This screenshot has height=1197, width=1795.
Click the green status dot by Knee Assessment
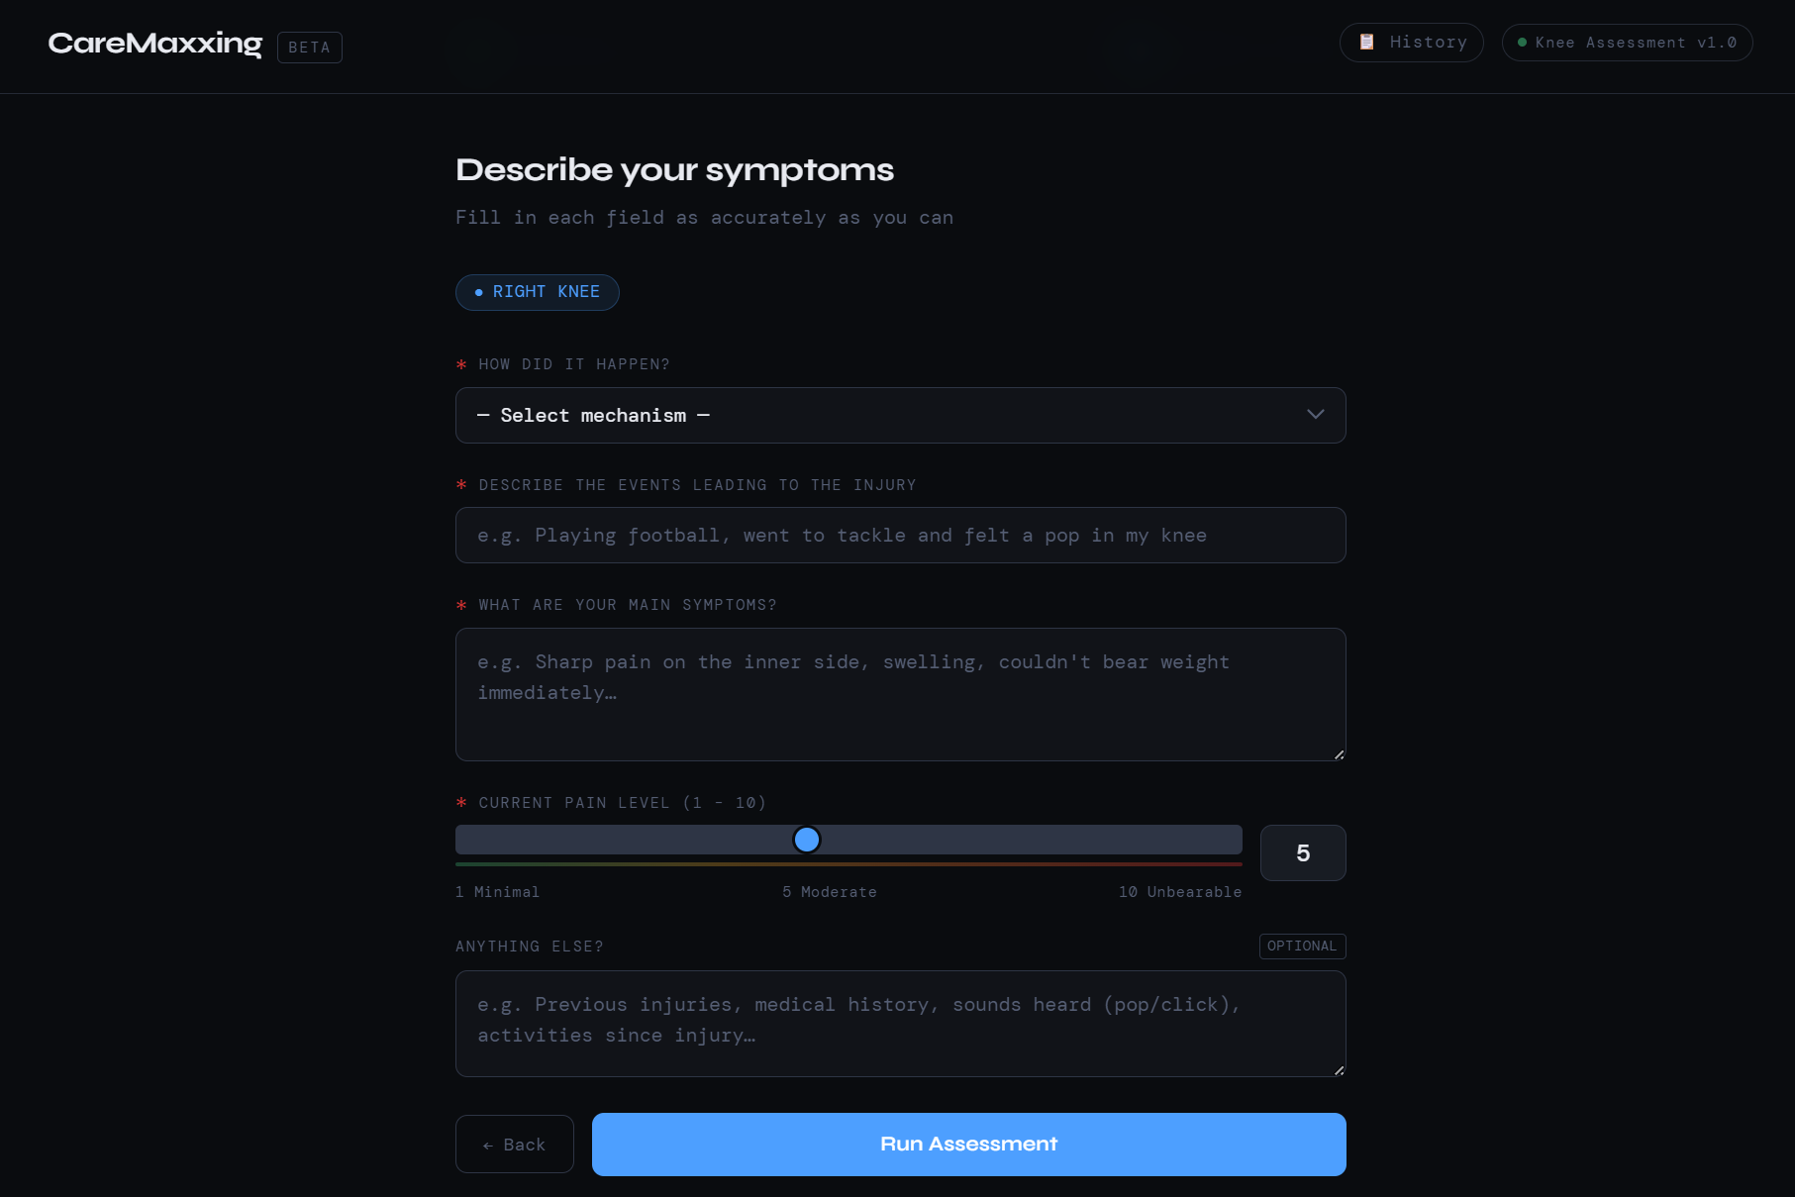pyautogui.click(x=1522, y=43)
